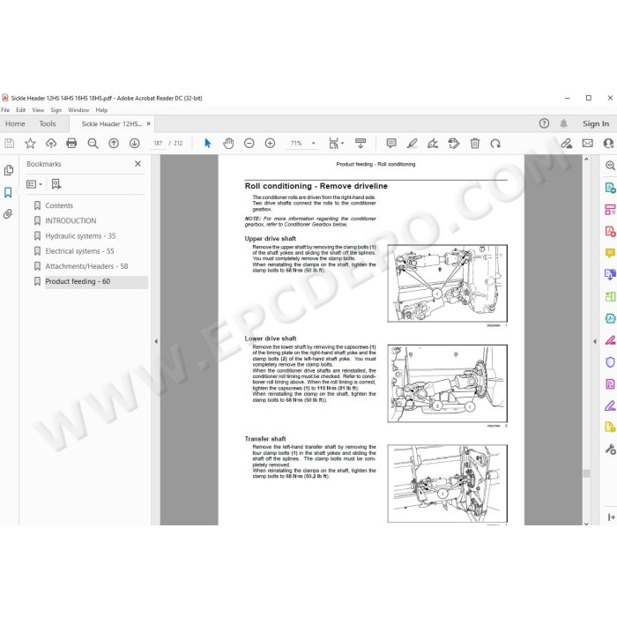Screen dimensions: 617x617
Task: Click the Help question mark icon
Action: (x=544, y=123)
